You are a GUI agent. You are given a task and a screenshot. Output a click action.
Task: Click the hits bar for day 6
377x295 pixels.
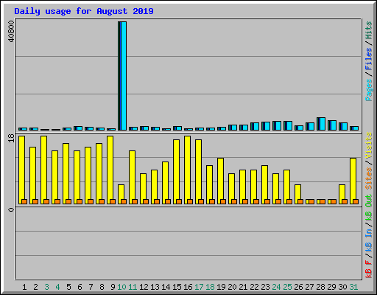pos(78,128)
